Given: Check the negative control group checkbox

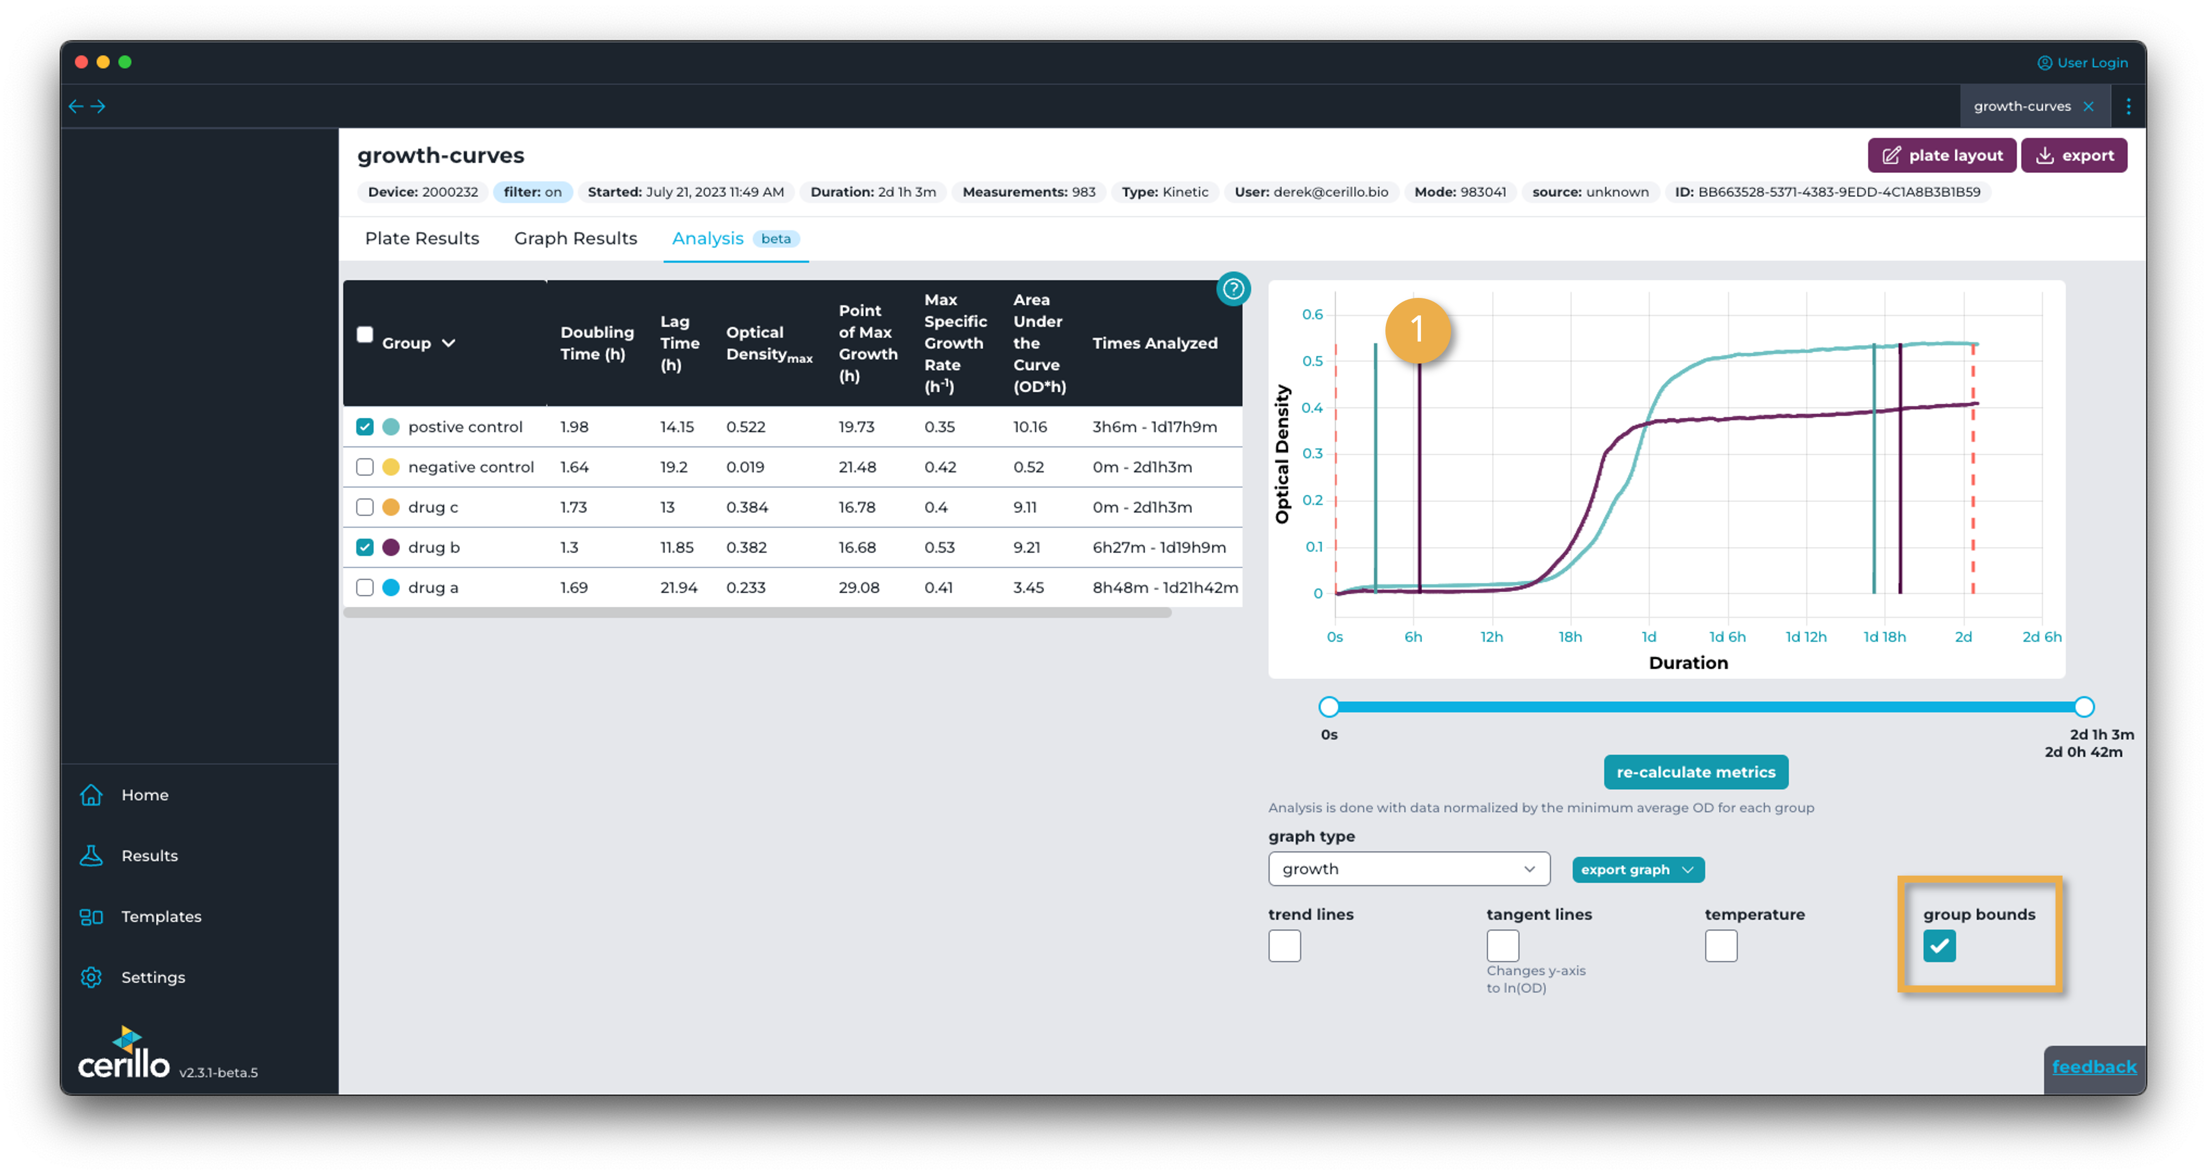Looking at the screenshot, I should tap(365, 467).
